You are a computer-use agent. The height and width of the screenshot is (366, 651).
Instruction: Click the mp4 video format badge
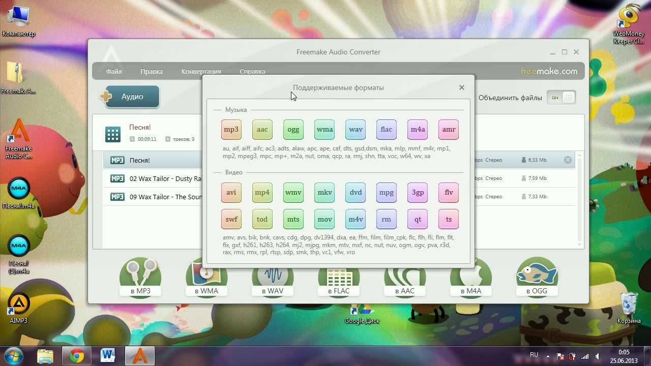262,192
